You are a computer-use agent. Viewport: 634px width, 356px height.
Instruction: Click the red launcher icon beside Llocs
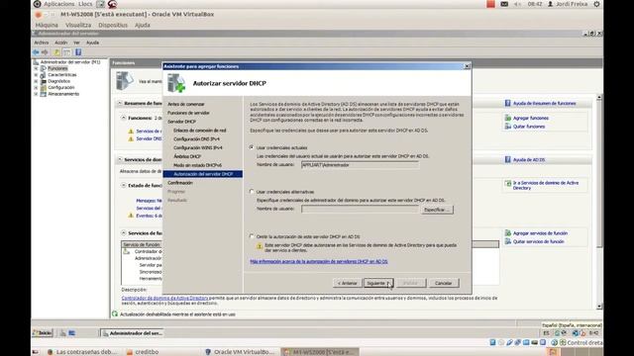point(112,4)
